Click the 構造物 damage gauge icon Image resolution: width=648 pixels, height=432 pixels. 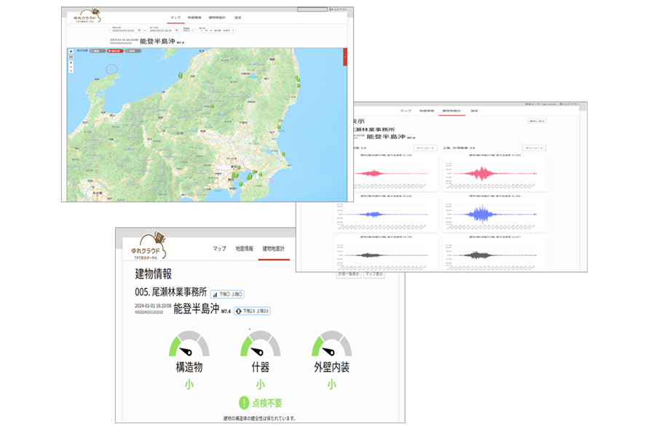(189, 343)
